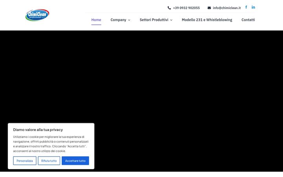Open the Settori Produttivi menu item
The width and height of the screenshot is (283, 177).
[x=154, y=20]
